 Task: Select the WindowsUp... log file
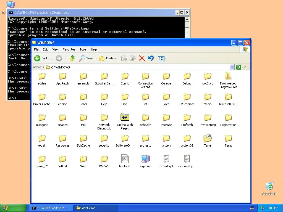coord(187,161)
